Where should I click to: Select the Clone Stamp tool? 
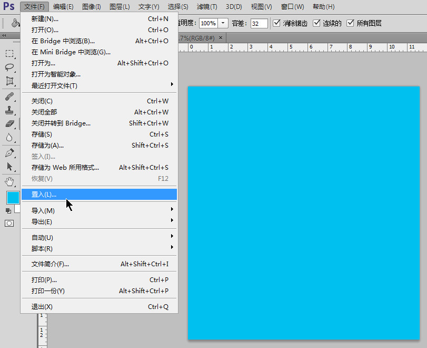click(9, 110)
